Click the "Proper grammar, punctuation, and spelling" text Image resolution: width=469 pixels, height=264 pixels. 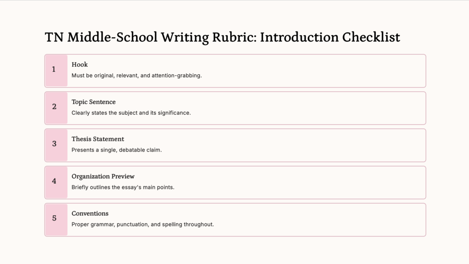[142, 225]
